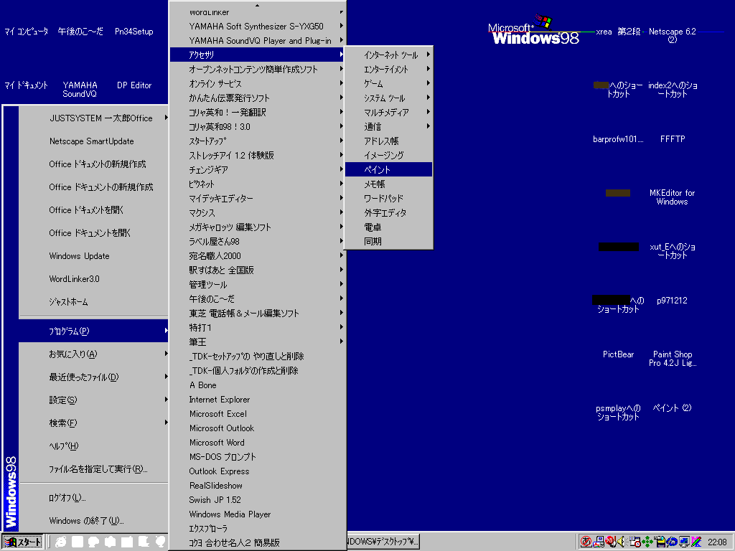The height and width of the screenshot is (551, 735).
Task: Expand the お気に入り(A) submenu
Action: coord(94,354)
